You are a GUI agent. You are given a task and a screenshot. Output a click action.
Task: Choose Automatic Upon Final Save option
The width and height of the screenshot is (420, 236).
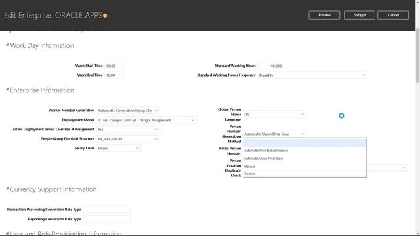click(264, 159)
